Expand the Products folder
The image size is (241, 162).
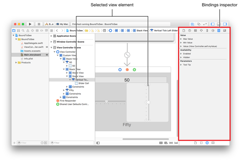point(16,63)
